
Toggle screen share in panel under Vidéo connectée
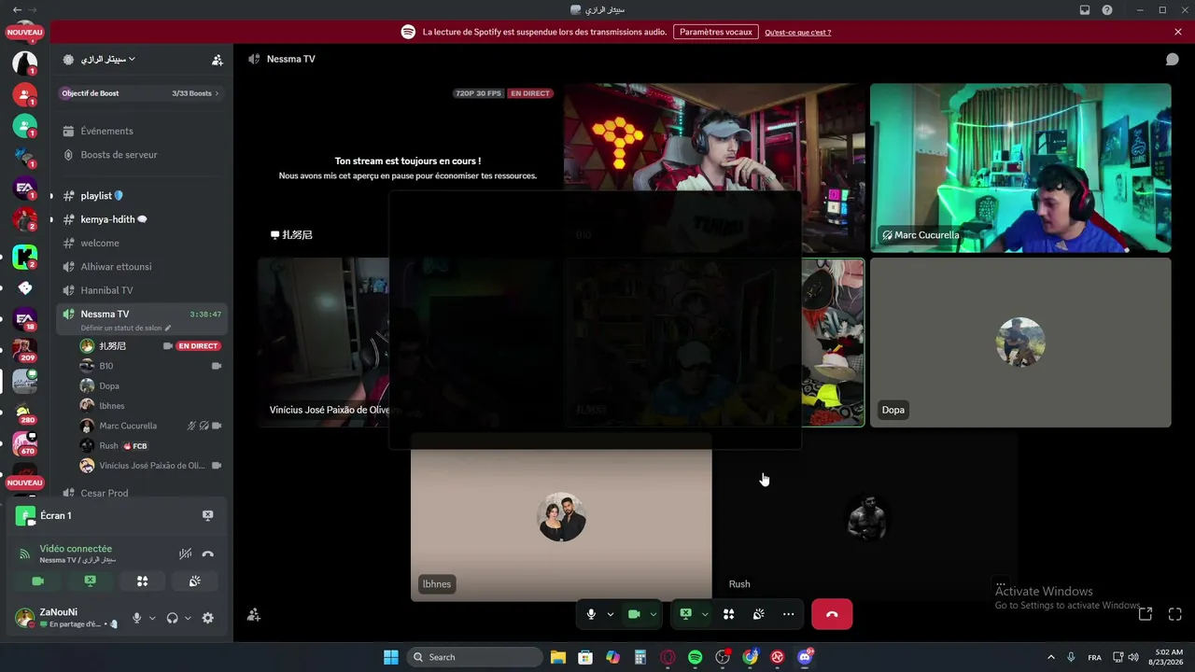pos(90,581)
